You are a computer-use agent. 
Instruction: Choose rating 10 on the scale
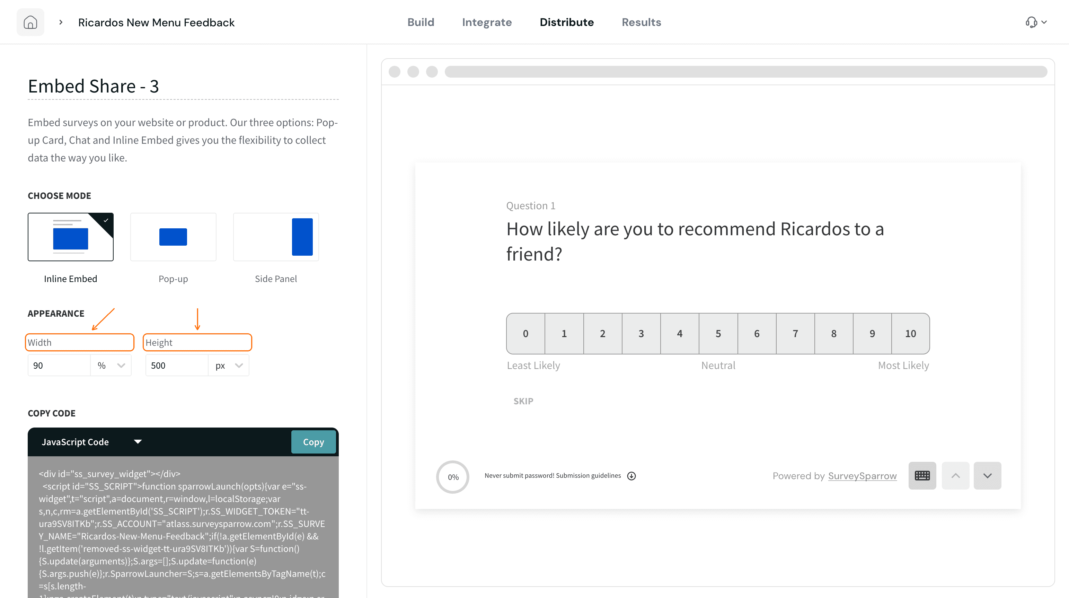coord(910,334)
